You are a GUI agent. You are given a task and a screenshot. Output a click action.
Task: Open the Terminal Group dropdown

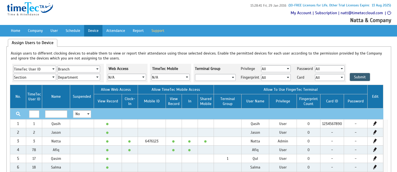tap(215, 77)
